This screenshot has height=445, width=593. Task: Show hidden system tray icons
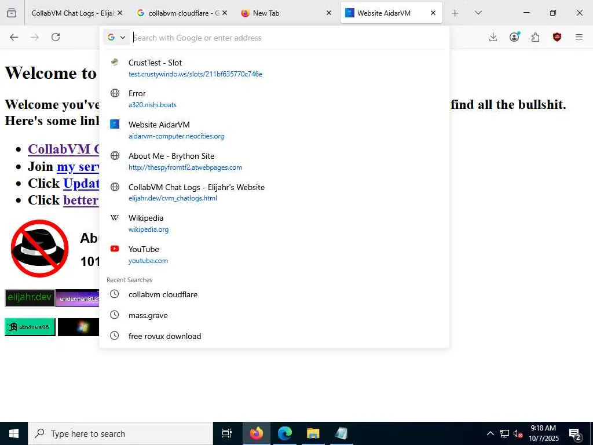(x=490, y=433)
